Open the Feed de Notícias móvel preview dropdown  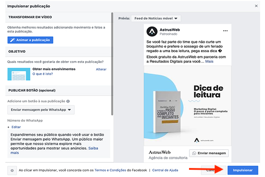point(156,18)
